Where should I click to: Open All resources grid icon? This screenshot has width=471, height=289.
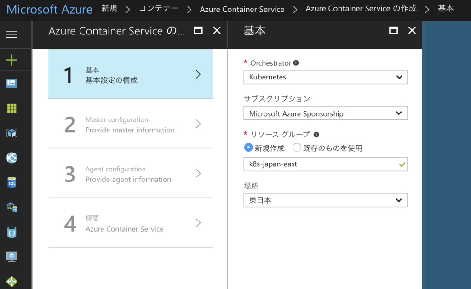point(11,108)
